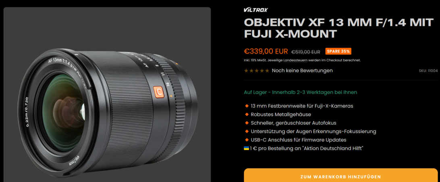This screenshot has width=440, height=182.
Task: Click the orange diamond bullet beside USB-C Anschluss
Action: coord(247,140)
